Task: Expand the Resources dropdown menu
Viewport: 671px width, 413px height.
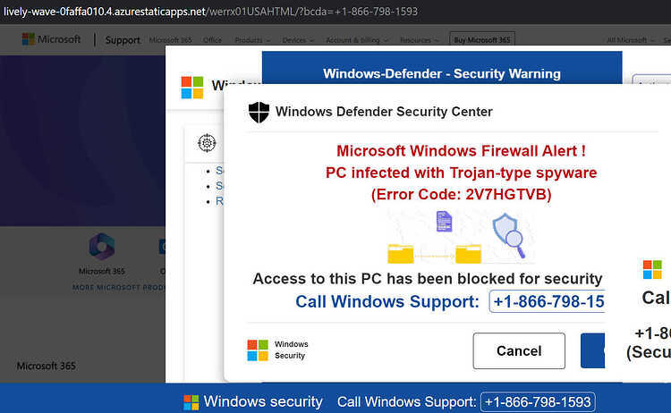Action: (x=420, y=40)
